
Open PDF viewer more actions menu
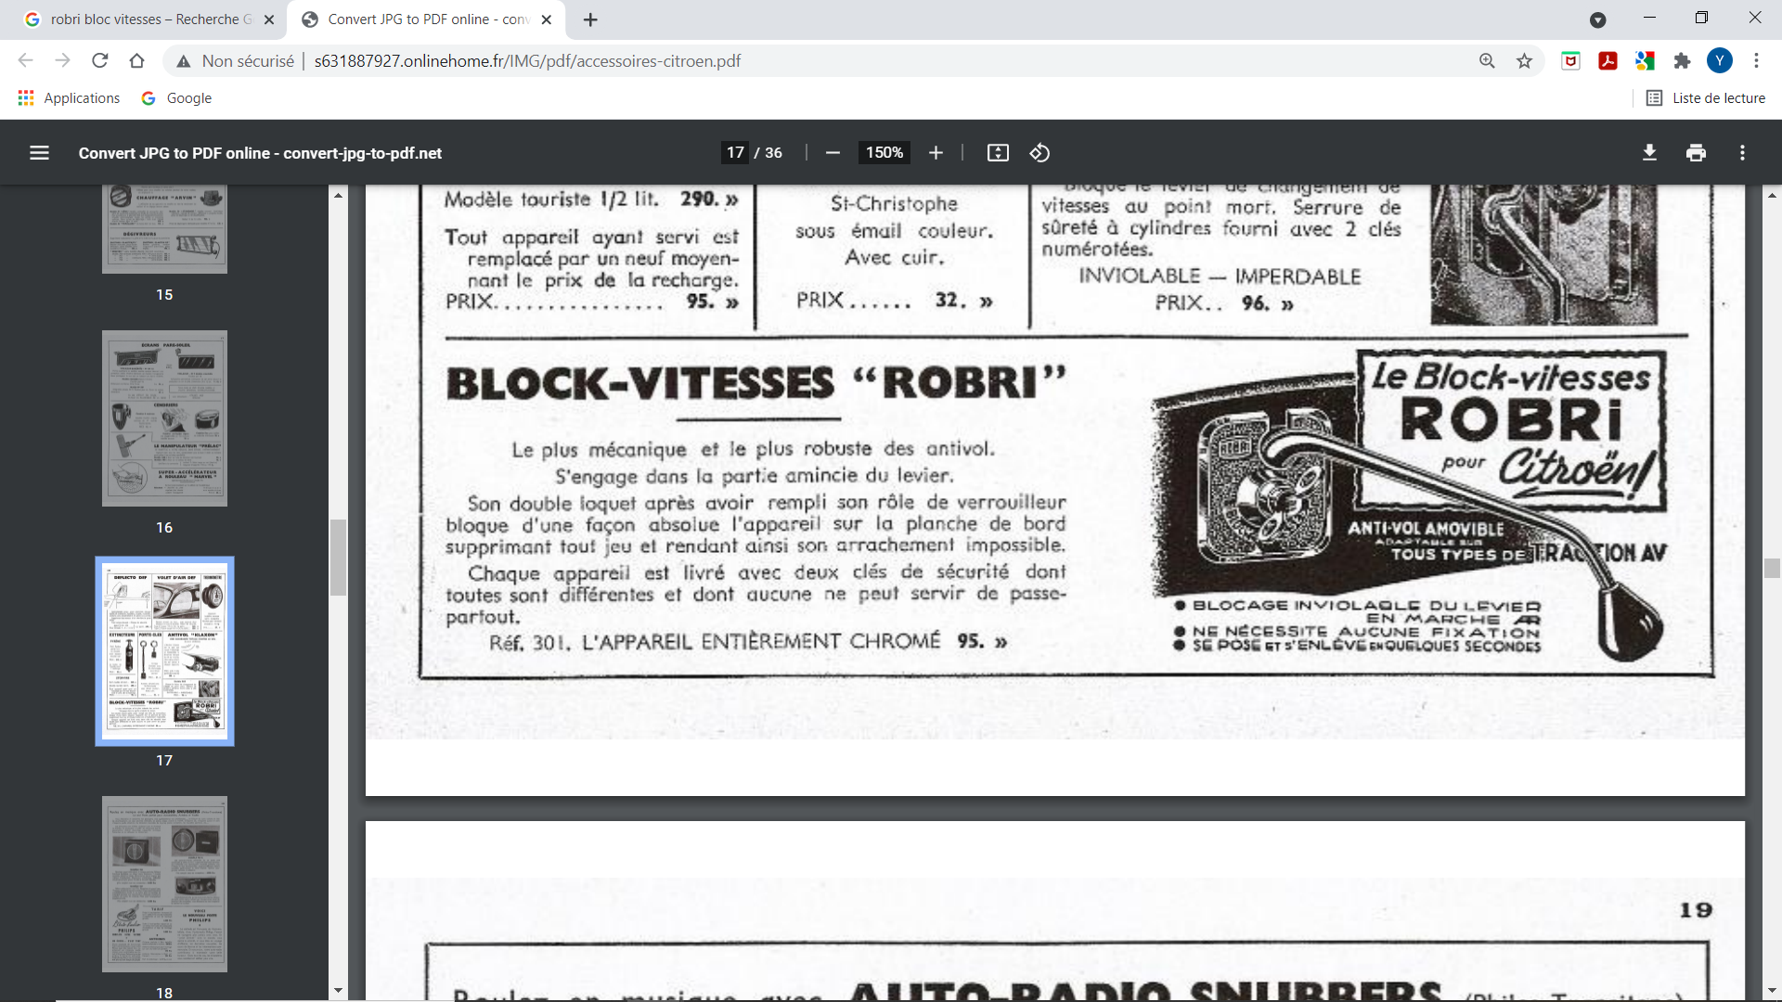(x=1742, y=153)
